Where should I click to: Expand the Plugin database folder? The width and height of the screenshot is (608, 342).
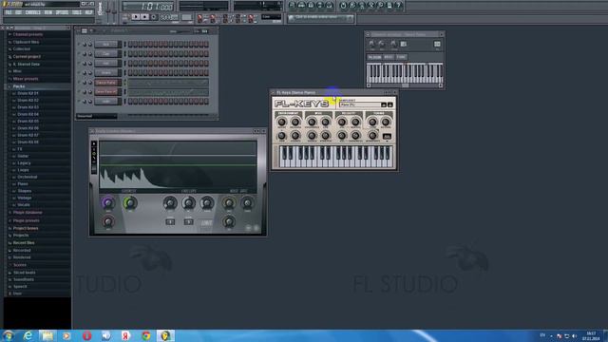point(28,213)
